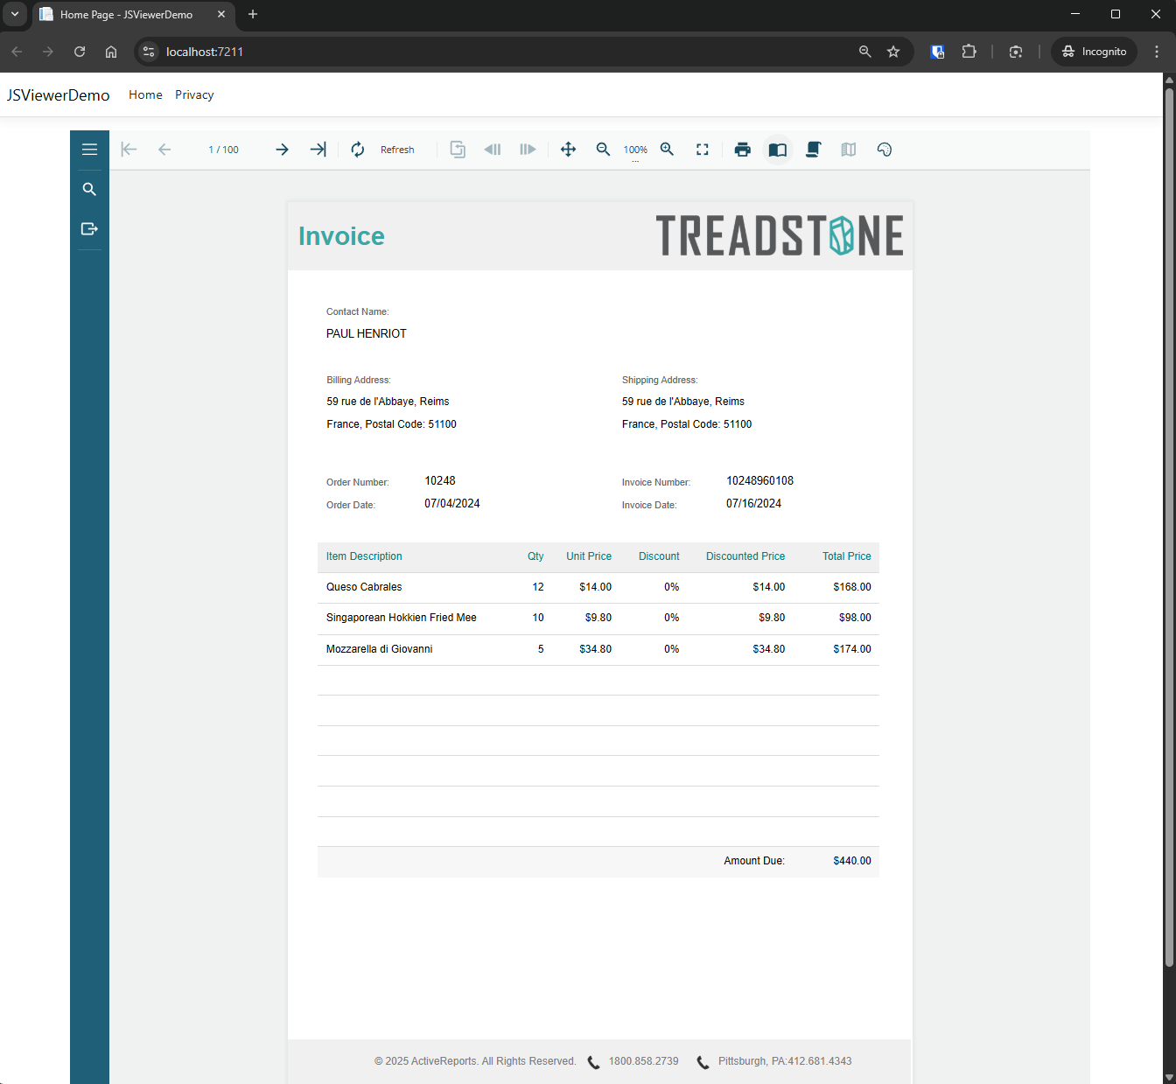The height and width of the screenshot is (1084, 1176).
Task: Print the report
Action: point(742,150)
